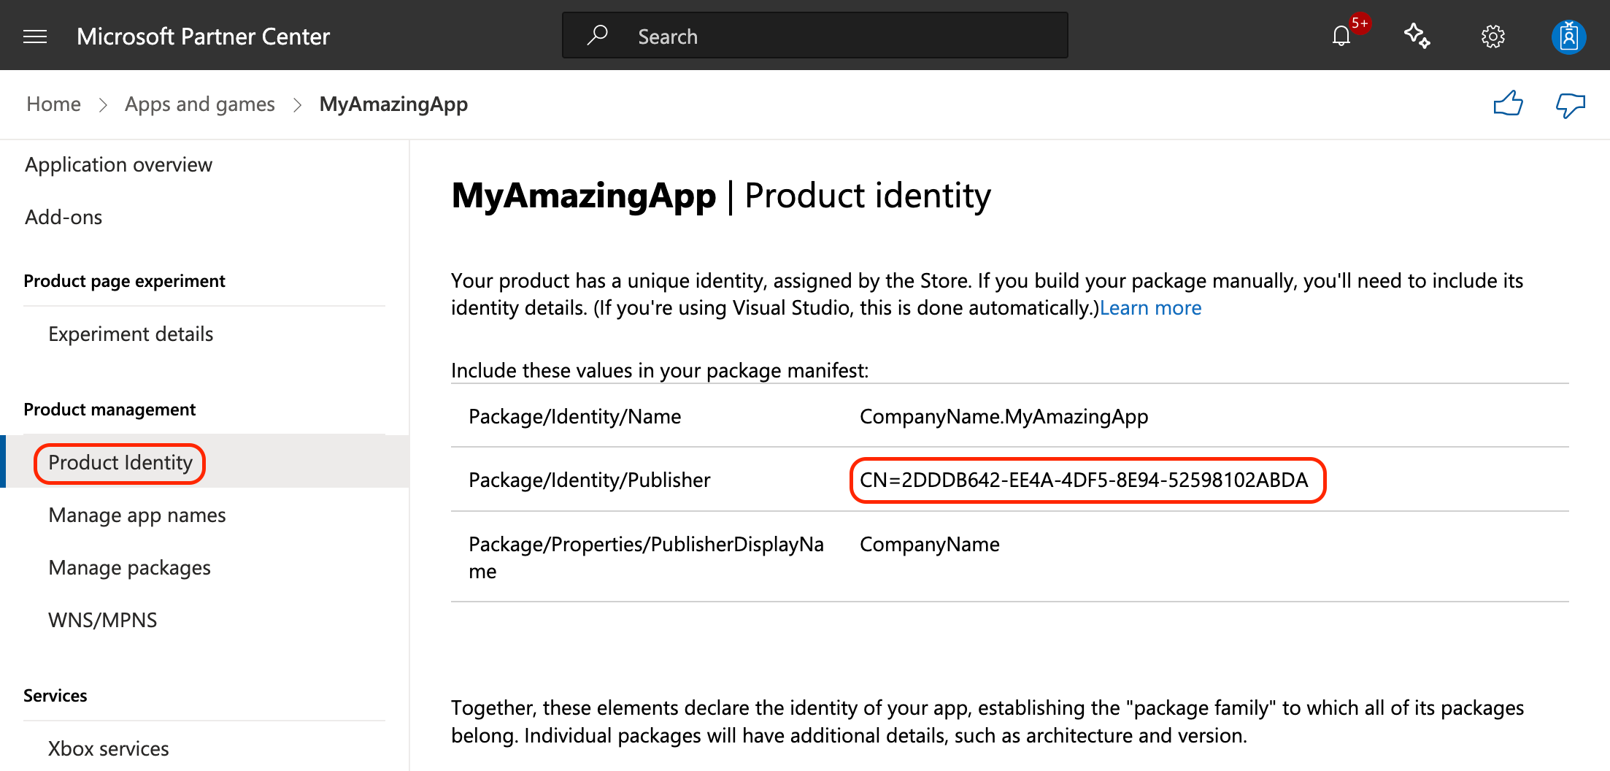This screenshot has width=1610, height=771.
Task: Open Experiment details
Action: tap(131, 334)
